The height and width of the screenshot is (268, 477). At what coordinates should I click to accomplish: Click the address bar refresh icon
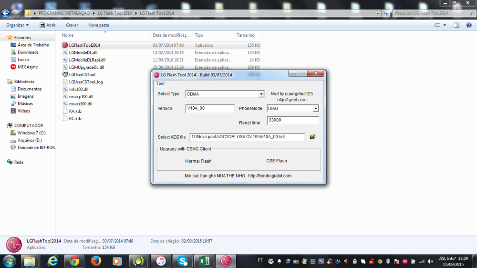coord(385,13)
